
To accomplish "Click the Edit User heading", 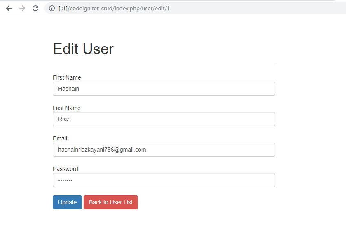I will (x=83, y=49).
